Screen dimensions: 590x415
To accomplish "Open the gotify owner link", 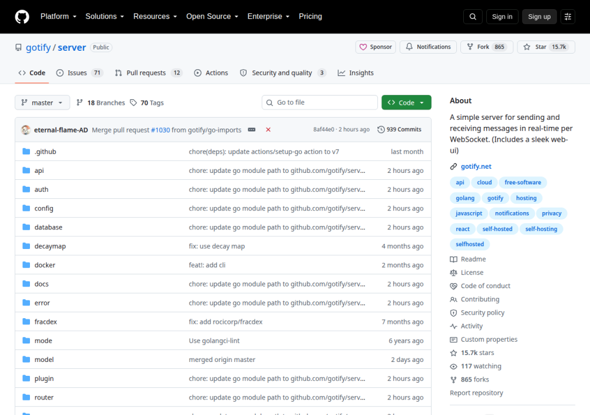I will click(x=38, y=47).
